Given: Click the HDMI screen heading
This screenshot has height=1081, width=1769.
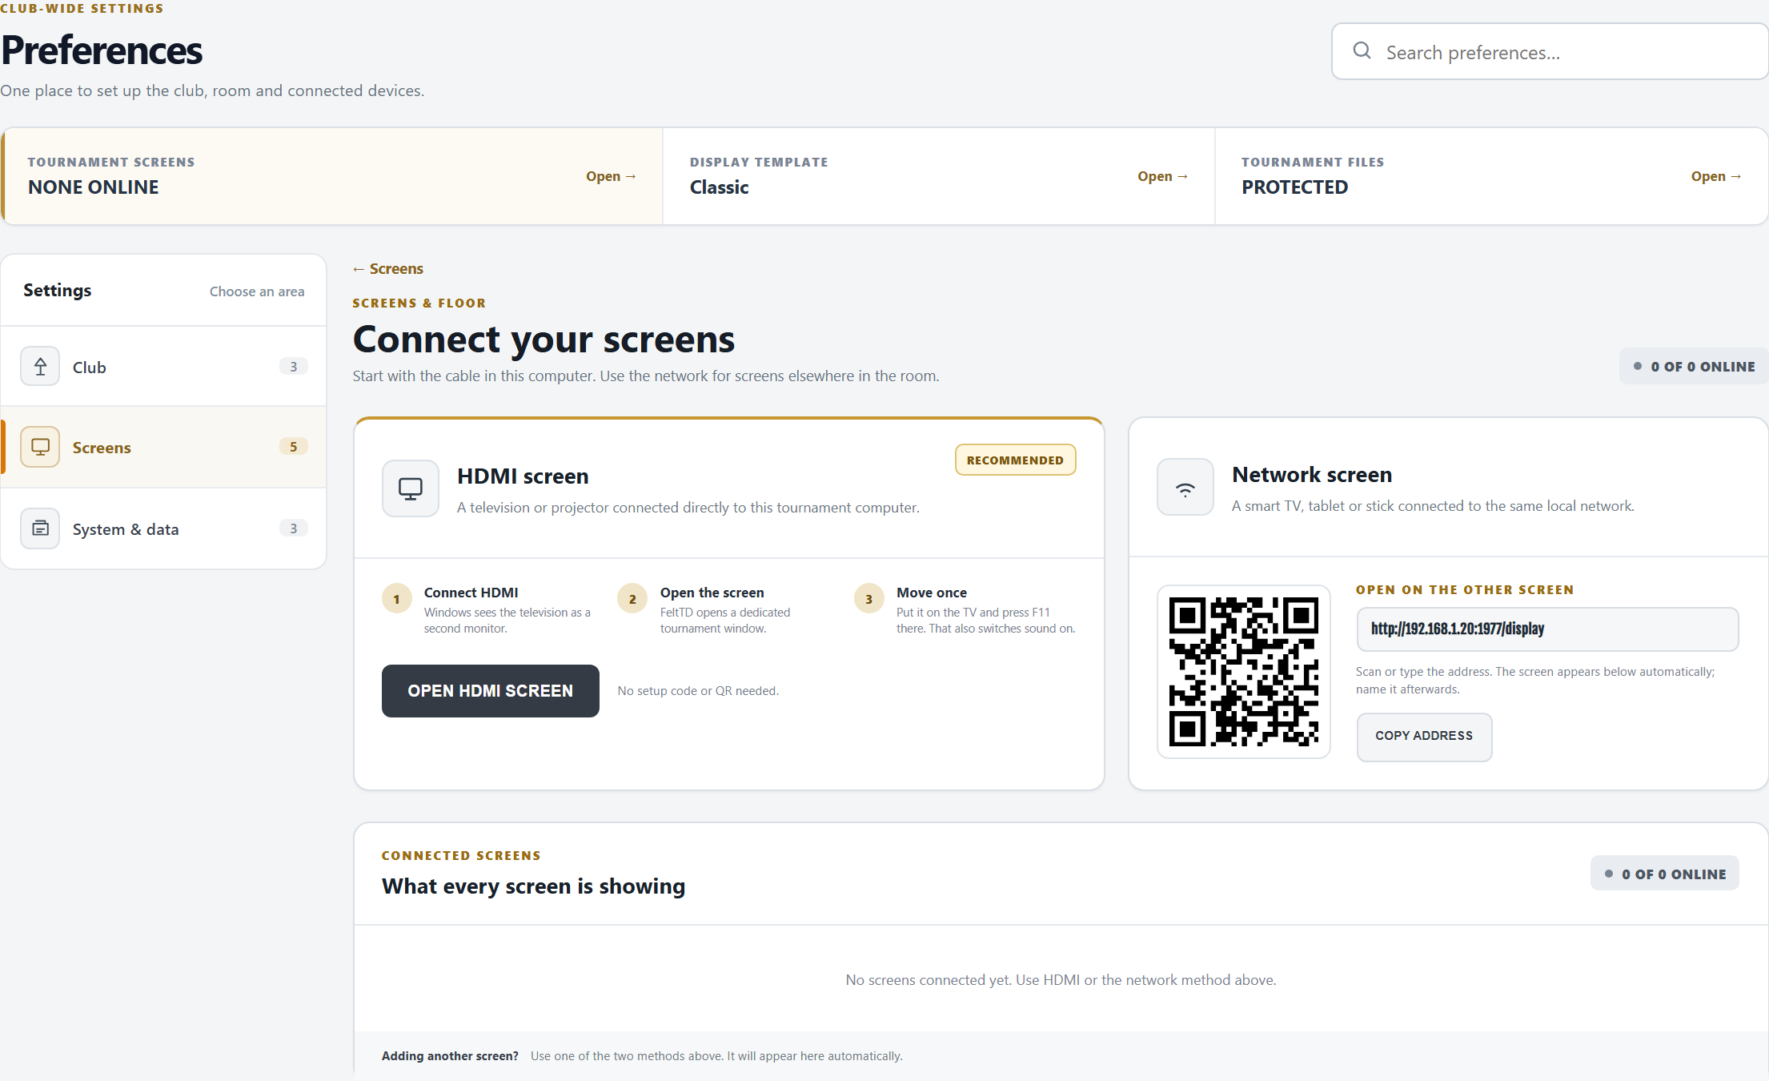Looking at the screenshot, I should 523,476.
